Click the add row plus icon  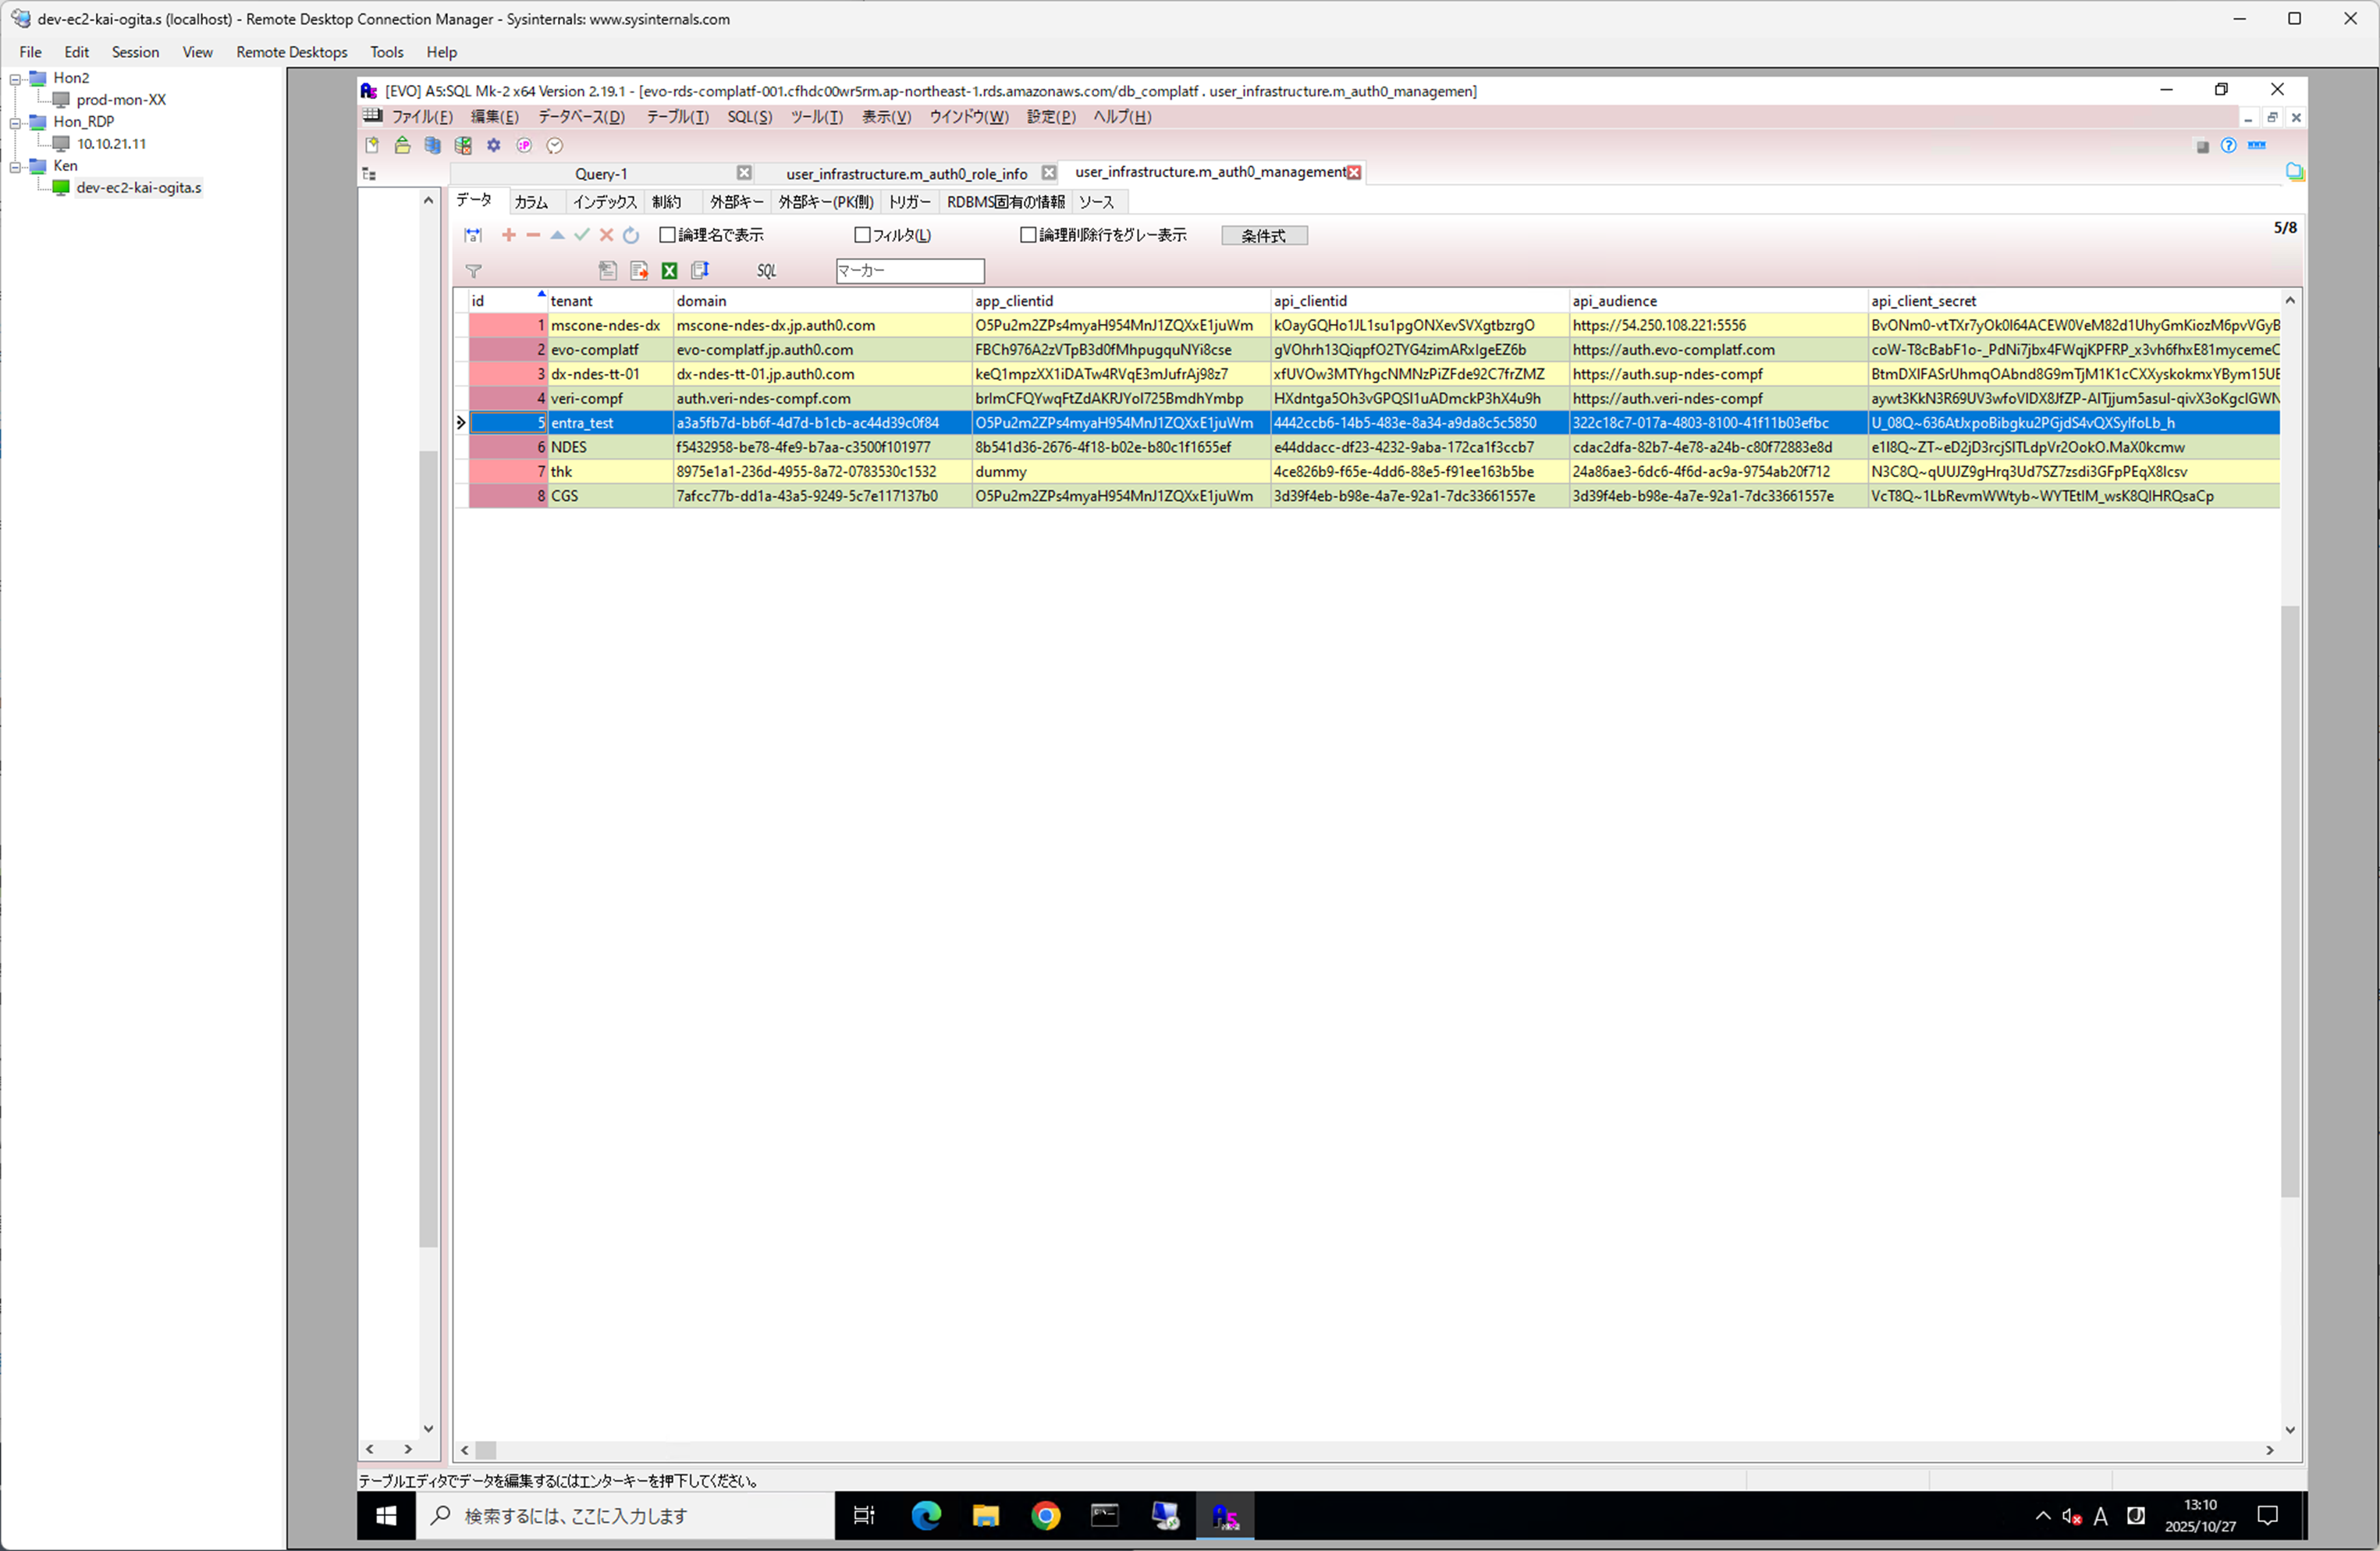[508, 235]
